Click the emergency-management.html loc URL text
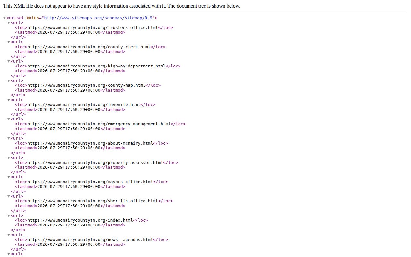This screenshot has width=411, height=257. click(99, 124)
